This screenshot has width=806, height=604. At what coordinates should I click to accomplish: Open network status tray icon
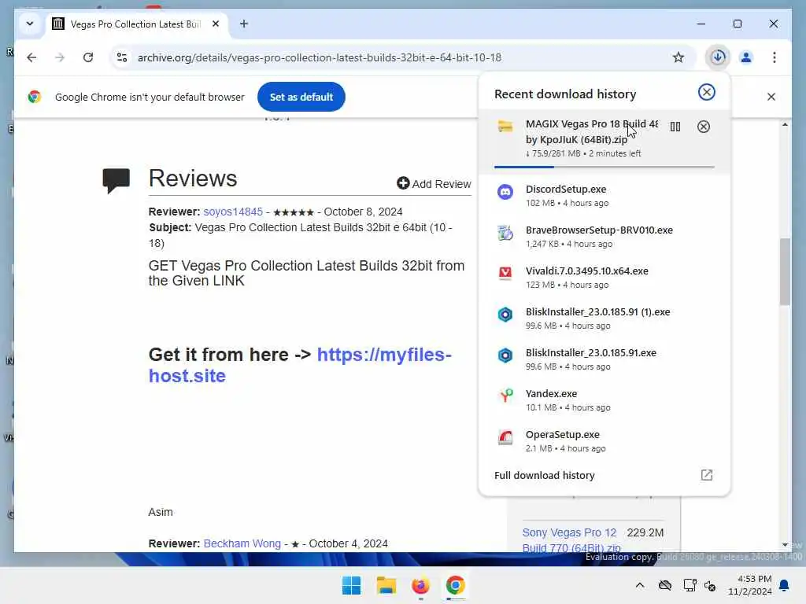[690, 585]
